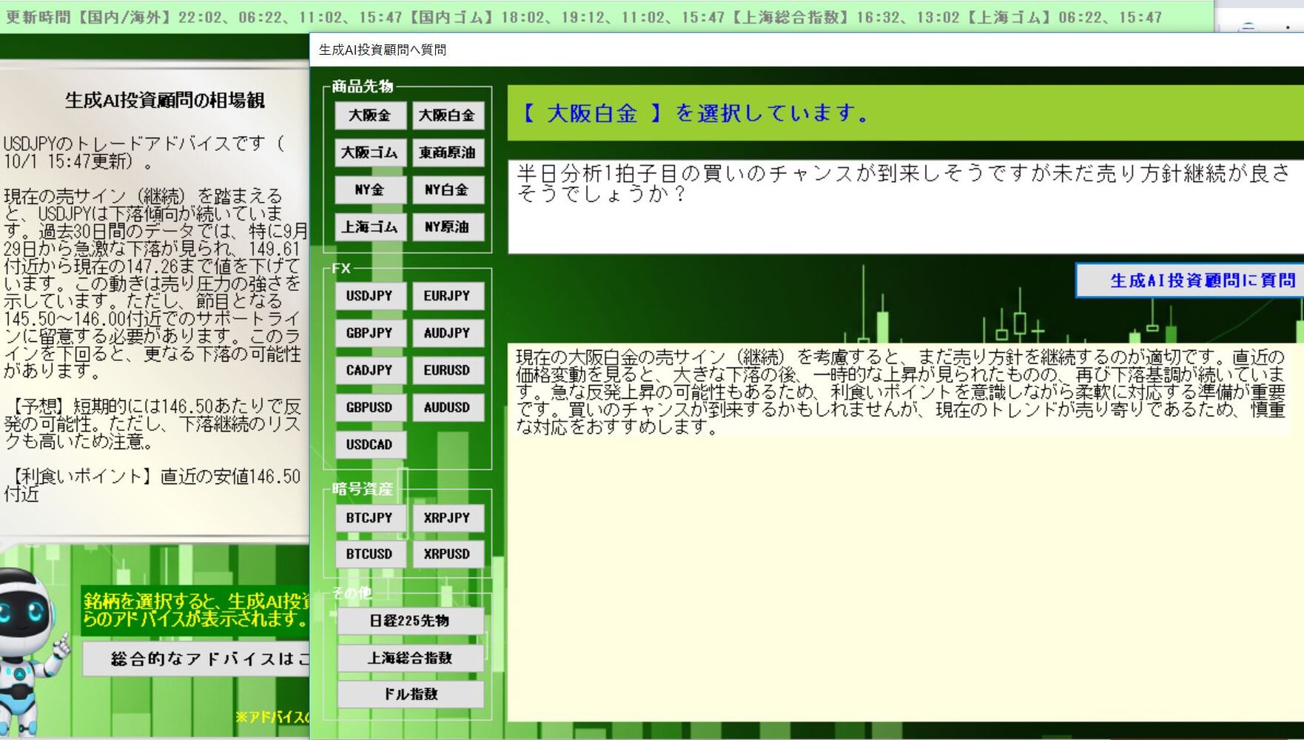This screenshot has width=1304, height=740.
Task: Select the 東商原油 button
Action: [447, 152]
